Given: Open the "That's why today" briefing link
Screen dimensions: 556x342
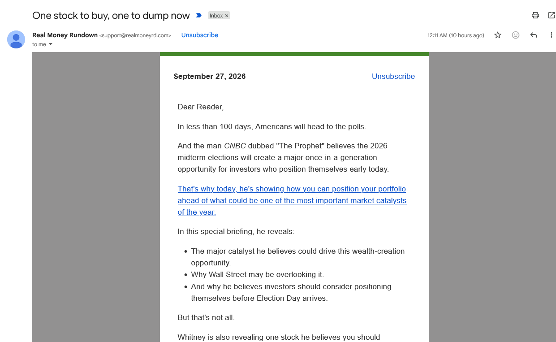Looking at the screenshot, I should 292,200.
